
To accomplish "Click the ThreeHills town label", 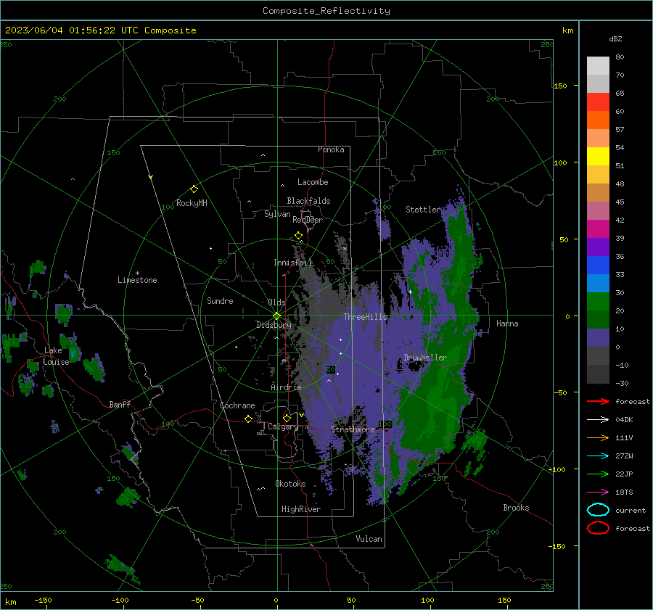I will click(x=365, y=317).
